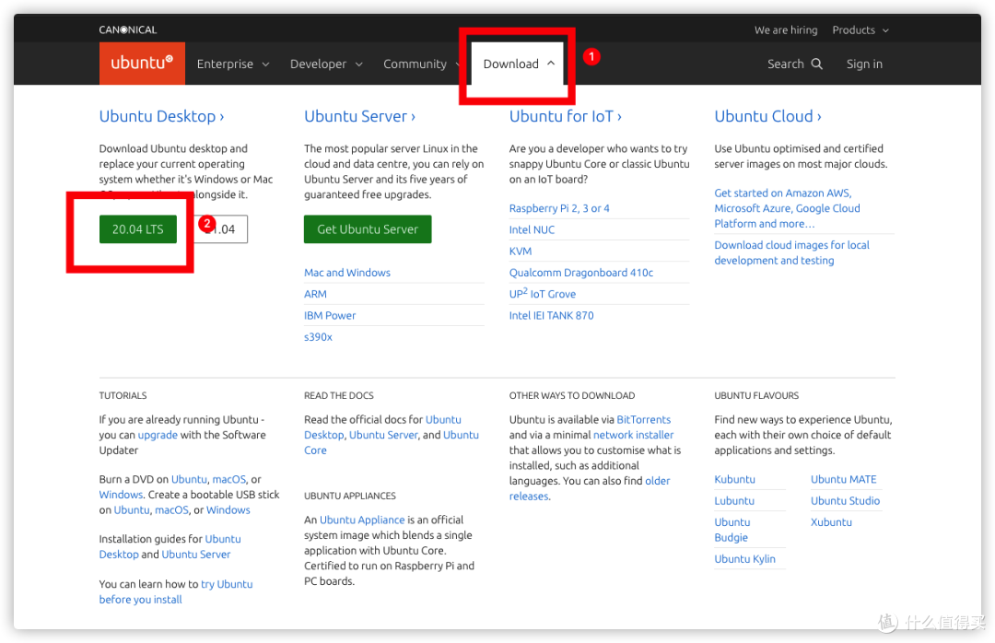
Task: Open the ARM server link
Action: (x=315, y=294)
